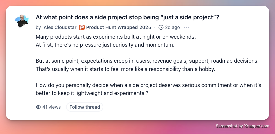Open the three-dot more options menu
Image resolution: width=275 pixels, height=134 pixels.
pyautogui.click(x=186, y=27)
